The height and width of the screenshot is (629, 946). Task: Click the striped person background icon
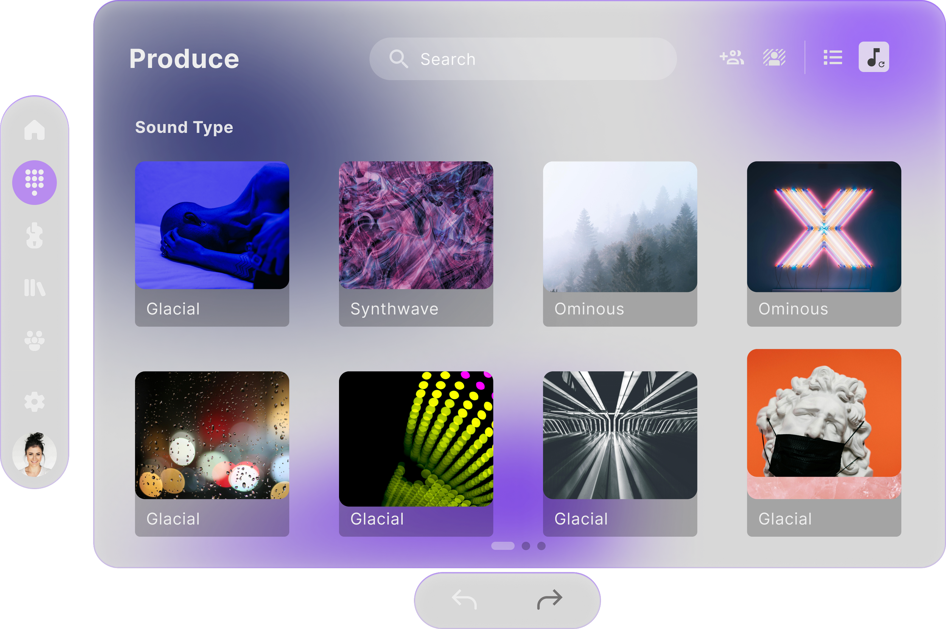click(774, 57)
